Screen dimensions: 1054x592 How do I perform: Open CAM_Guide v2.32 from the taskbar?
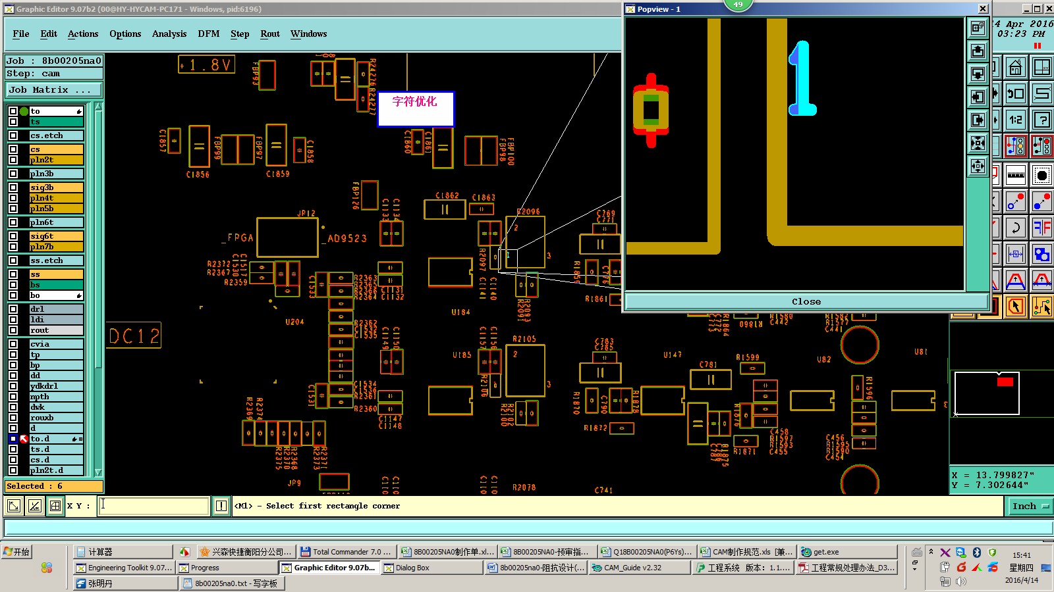[641, 568]
